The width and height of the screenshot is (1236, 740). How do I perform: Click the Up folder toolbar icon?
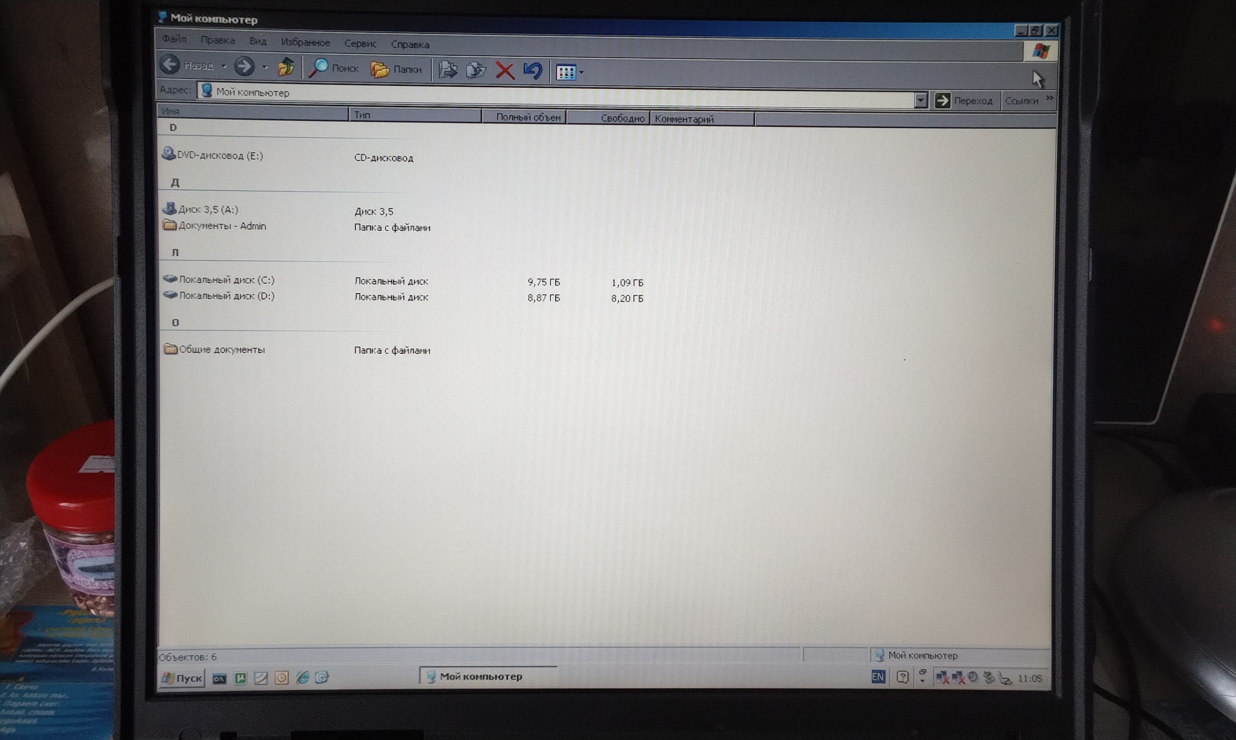pos(286,67)
